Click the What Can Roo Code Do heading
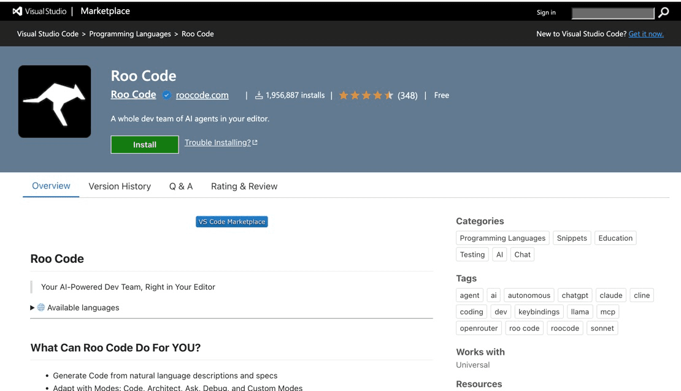Viewport: 681px width, 391px height. click(x=115, y=347)
